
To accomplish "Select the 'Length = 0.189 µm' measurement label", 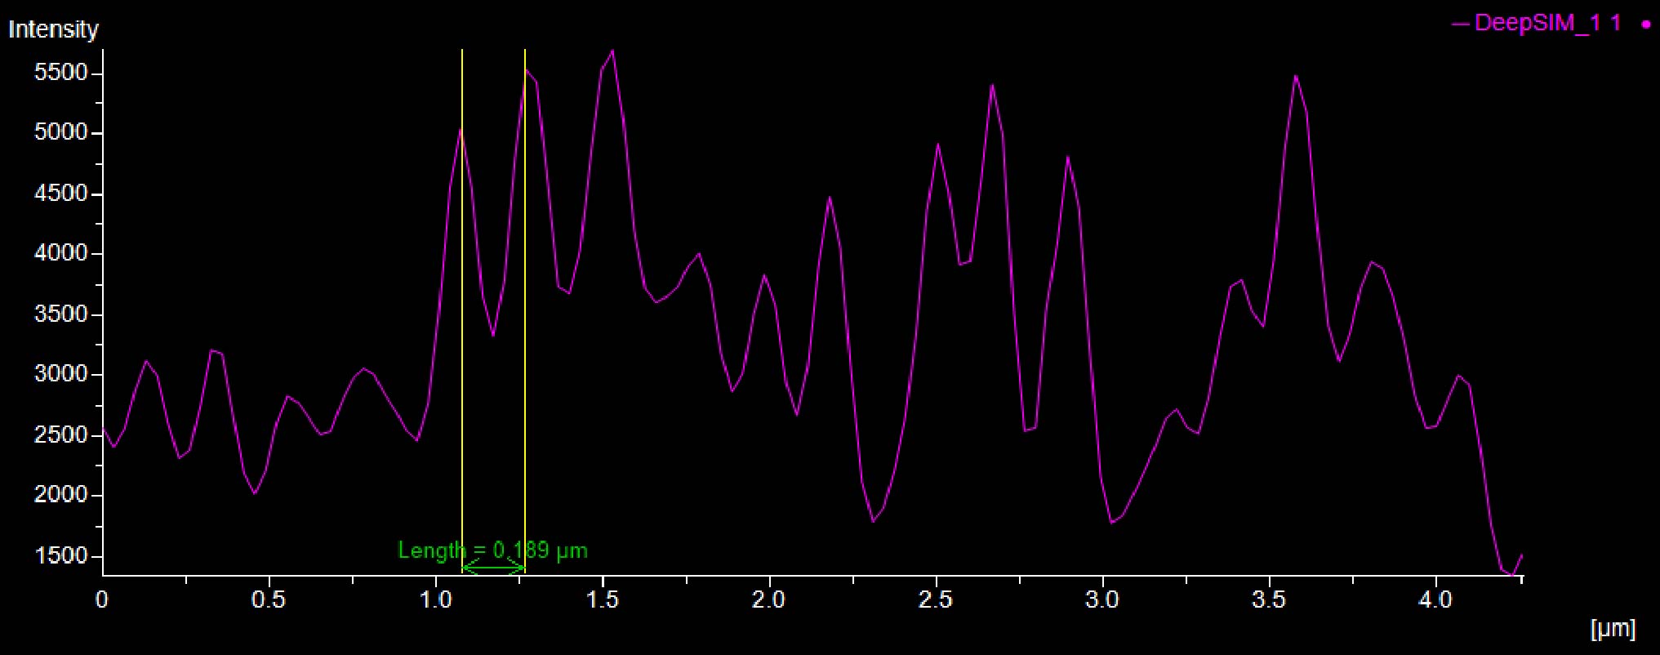I will [x=492, y=550].
